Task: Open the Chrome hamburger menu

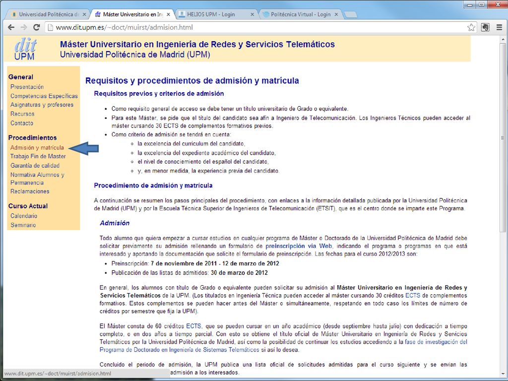Action: [499, 28]
